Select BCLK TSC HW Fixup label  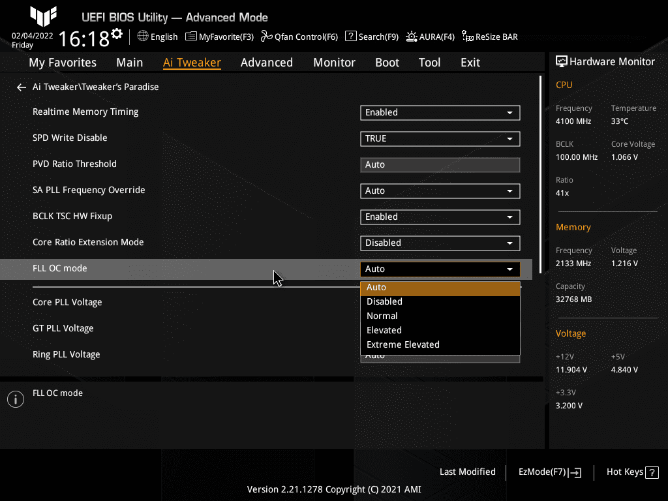[72, 216]
